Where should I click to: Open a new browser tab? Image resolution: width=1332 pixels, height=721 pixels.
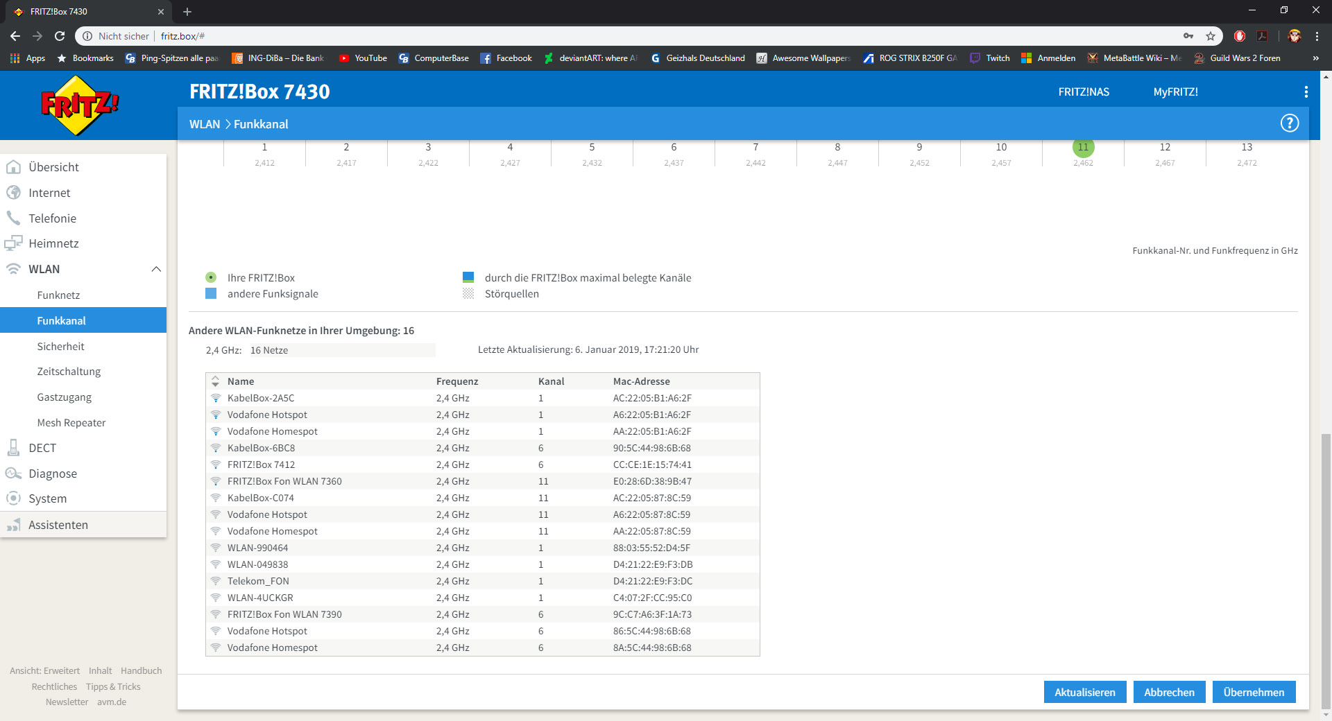pos(187,12)
